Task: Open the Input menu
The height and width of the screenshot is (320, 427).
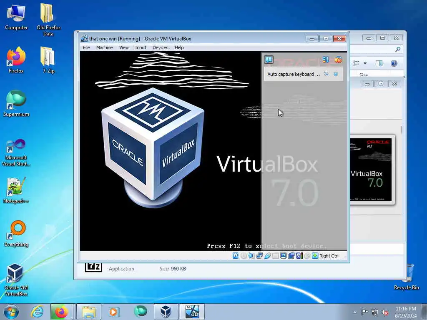Action: pos(141,47)
